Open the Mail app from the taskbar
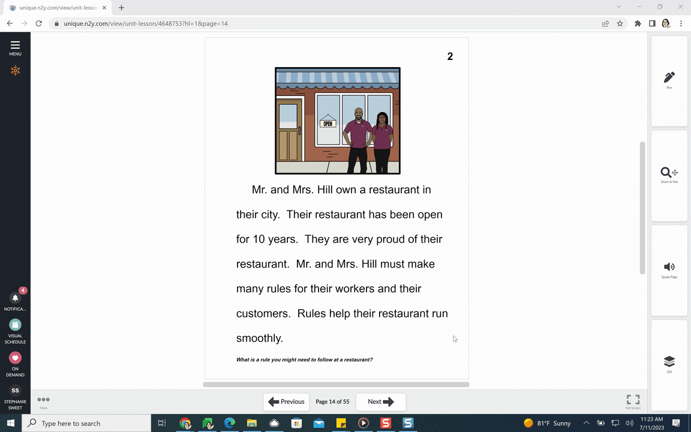 (x=319, y=423)
